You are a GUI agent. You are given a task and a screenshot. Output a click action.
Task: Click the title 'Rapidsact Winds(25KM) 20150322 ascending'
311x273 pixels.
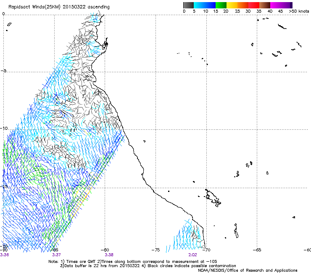click(59, 7)
